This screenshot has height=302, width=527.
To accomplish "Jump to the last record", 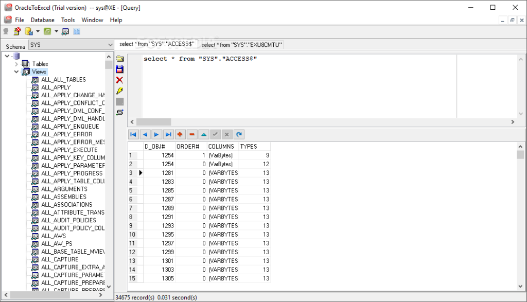I will 168,134.
